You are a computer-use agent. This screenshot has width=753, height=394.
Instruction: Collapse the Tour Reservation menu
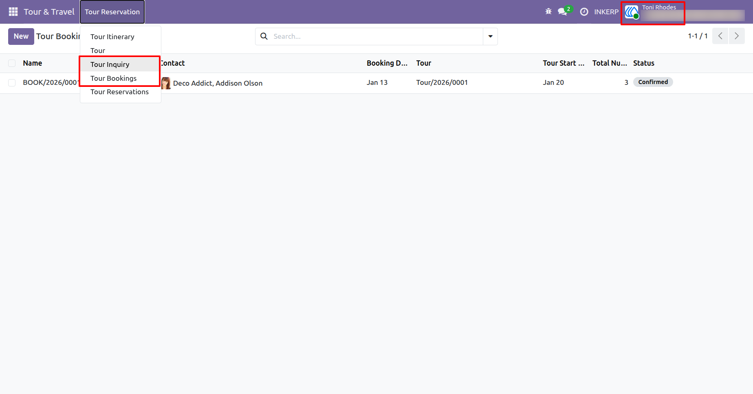coord(112,12)
